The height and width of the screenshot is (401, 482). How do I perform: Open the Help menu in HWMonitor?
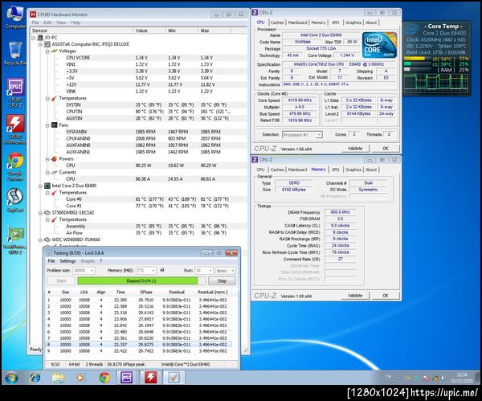[x=76, y=23]
